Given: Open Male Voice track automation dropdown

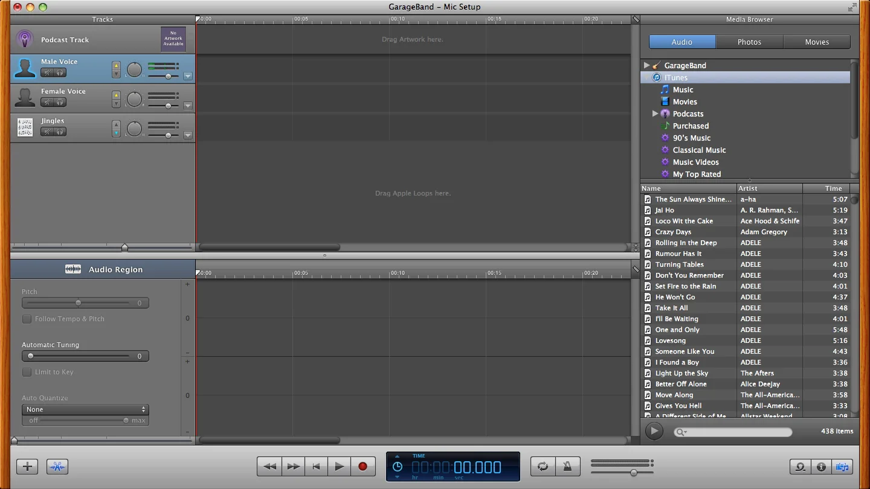Looking at the screenshot, I should (x=188, y=76).
